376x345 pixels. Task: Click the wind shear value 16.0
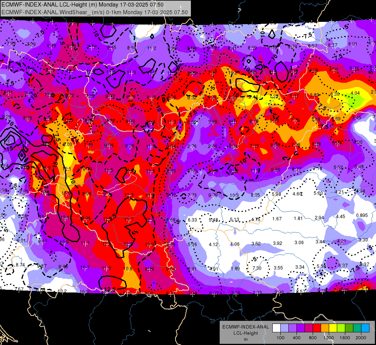tap(46, 168)
